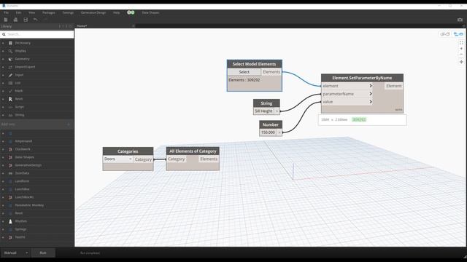Open the Generative Design menu
Image resolution: width=467 pixels, height=262 pixels.
coord(93,13)
